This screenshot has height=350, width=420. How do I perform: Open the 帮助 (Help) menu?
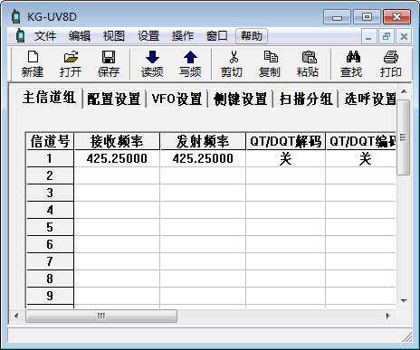(x=252, y=36)
